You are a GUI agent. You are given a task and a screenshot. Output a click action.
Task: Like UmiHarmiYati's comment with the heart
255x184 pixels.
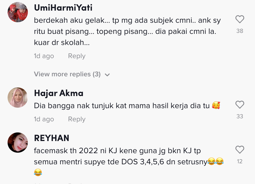[x=240, y=19]
